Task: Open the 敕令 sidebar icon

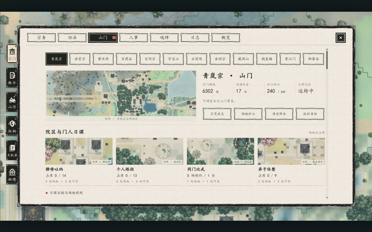Action: coord(12,78)
